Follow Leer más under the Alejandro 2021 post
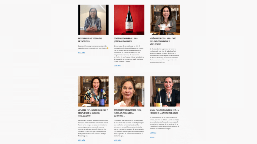The image size is (257, 144). [x=81, y=140]
